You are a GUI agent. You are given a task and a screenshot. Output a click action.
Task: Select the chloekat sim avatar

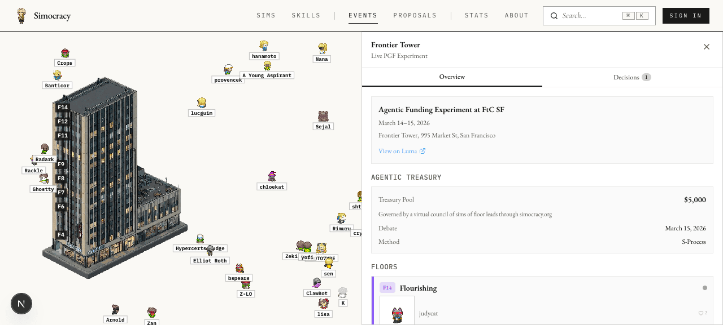[x=272, y=177]
